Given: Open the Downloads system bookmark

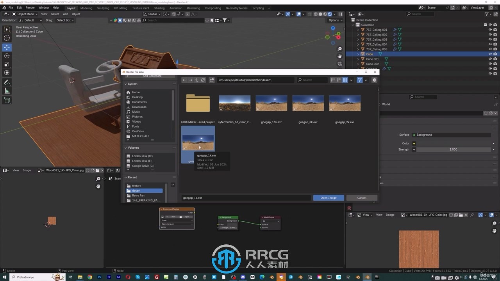Looking at the screenshot, I should click(139, 107).
